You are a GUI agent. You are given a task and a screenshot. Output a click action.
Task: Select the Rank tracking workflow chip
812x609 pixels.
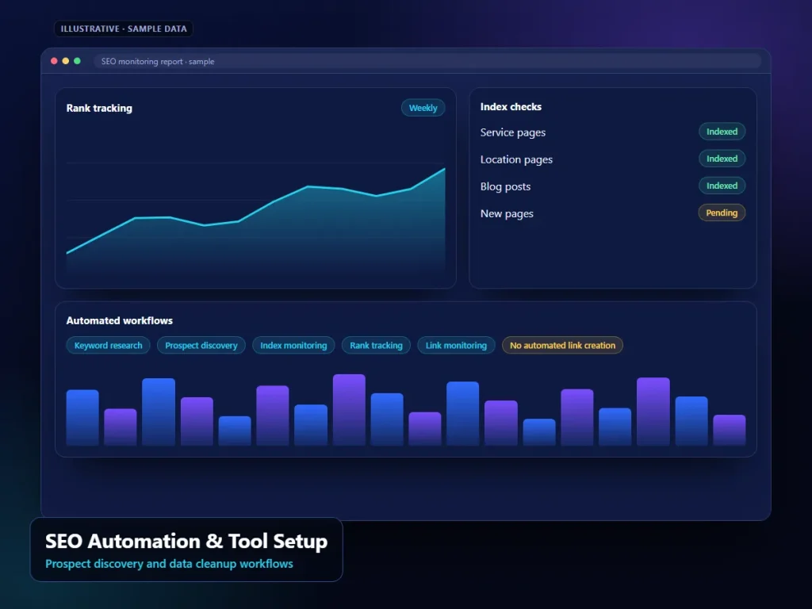pyautogui.click(x=376, y=346)
